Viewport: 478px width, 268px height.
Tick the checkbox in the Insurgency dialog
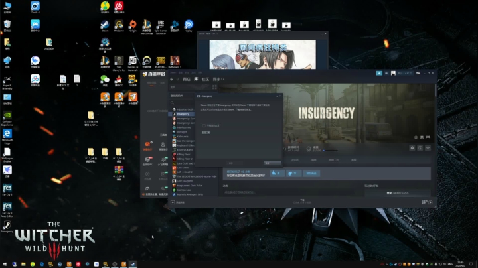(204, 125)
